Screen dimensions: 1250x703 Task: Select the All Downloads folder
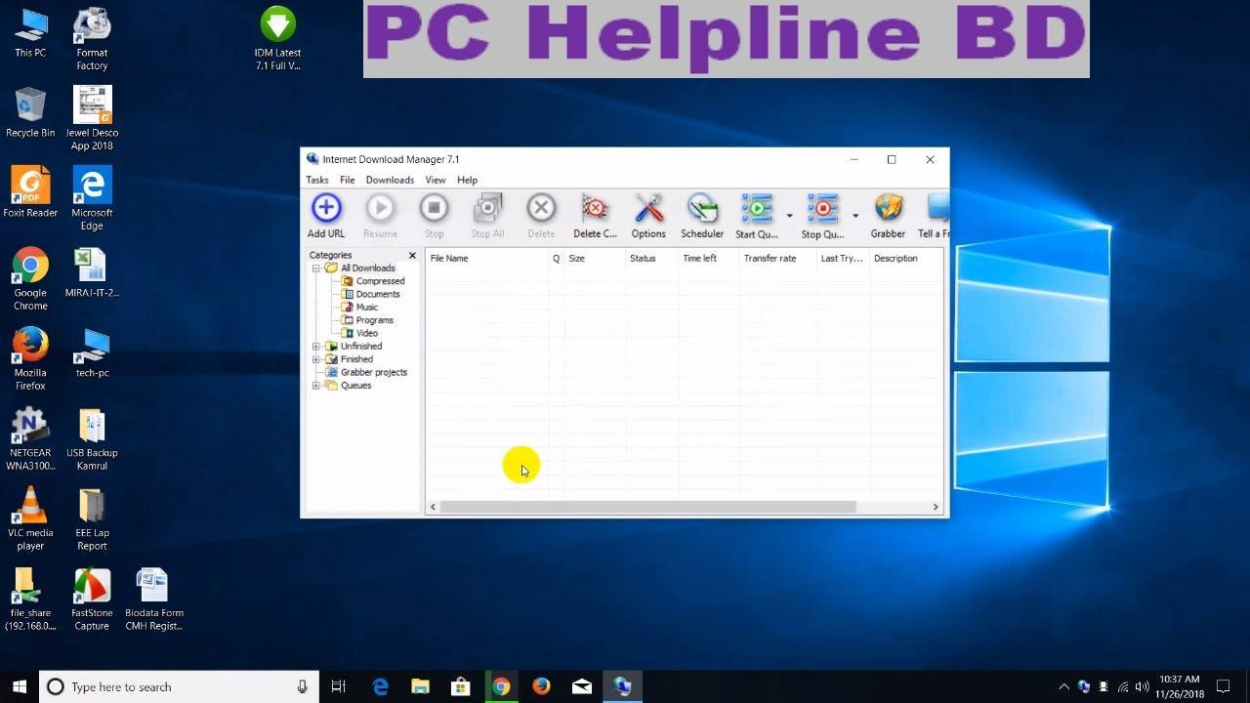pos(368,268)
